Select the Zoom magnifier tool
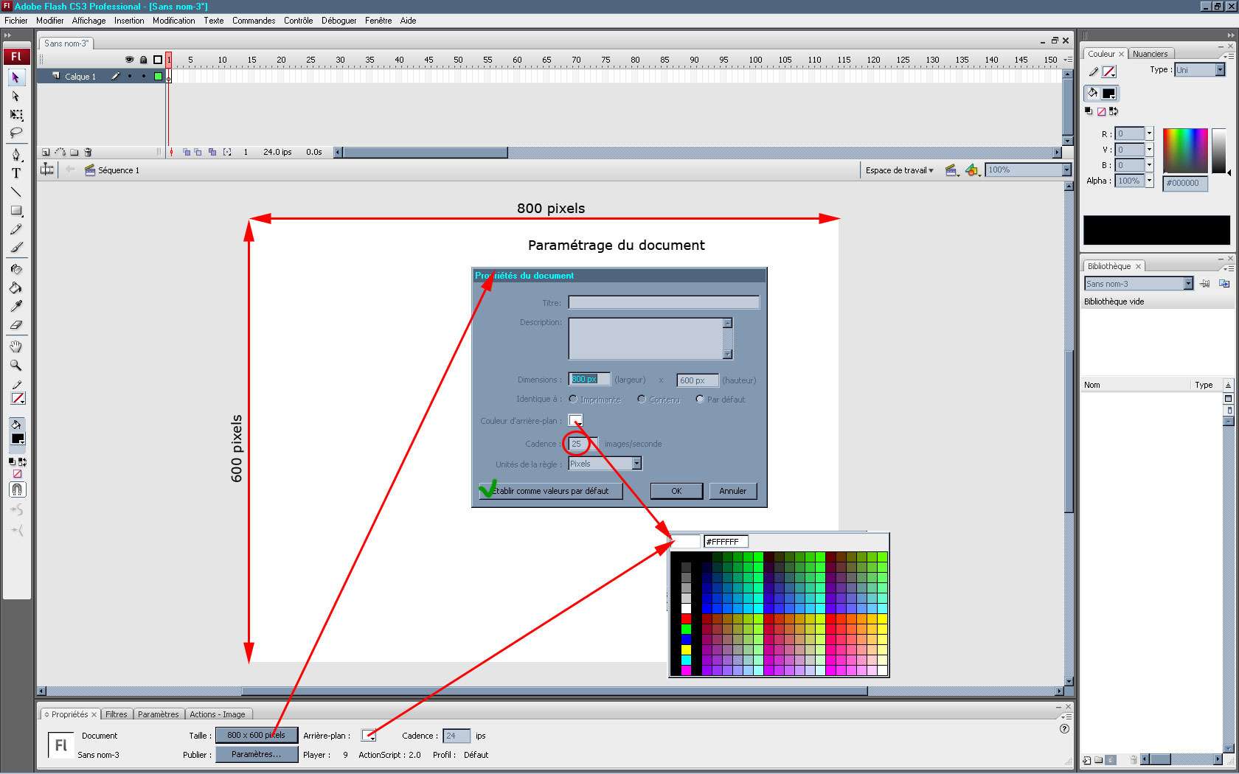The width and height of the screenshot is (1239, 774). coord(16,365)
